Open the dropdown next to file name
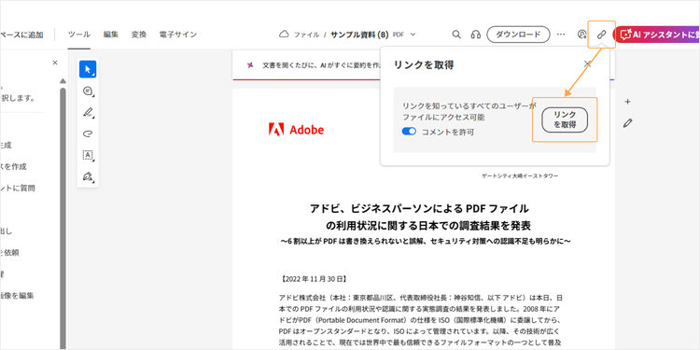Image resolution: width=700 pixels, height=350 pixels. (x=413, y=35)
